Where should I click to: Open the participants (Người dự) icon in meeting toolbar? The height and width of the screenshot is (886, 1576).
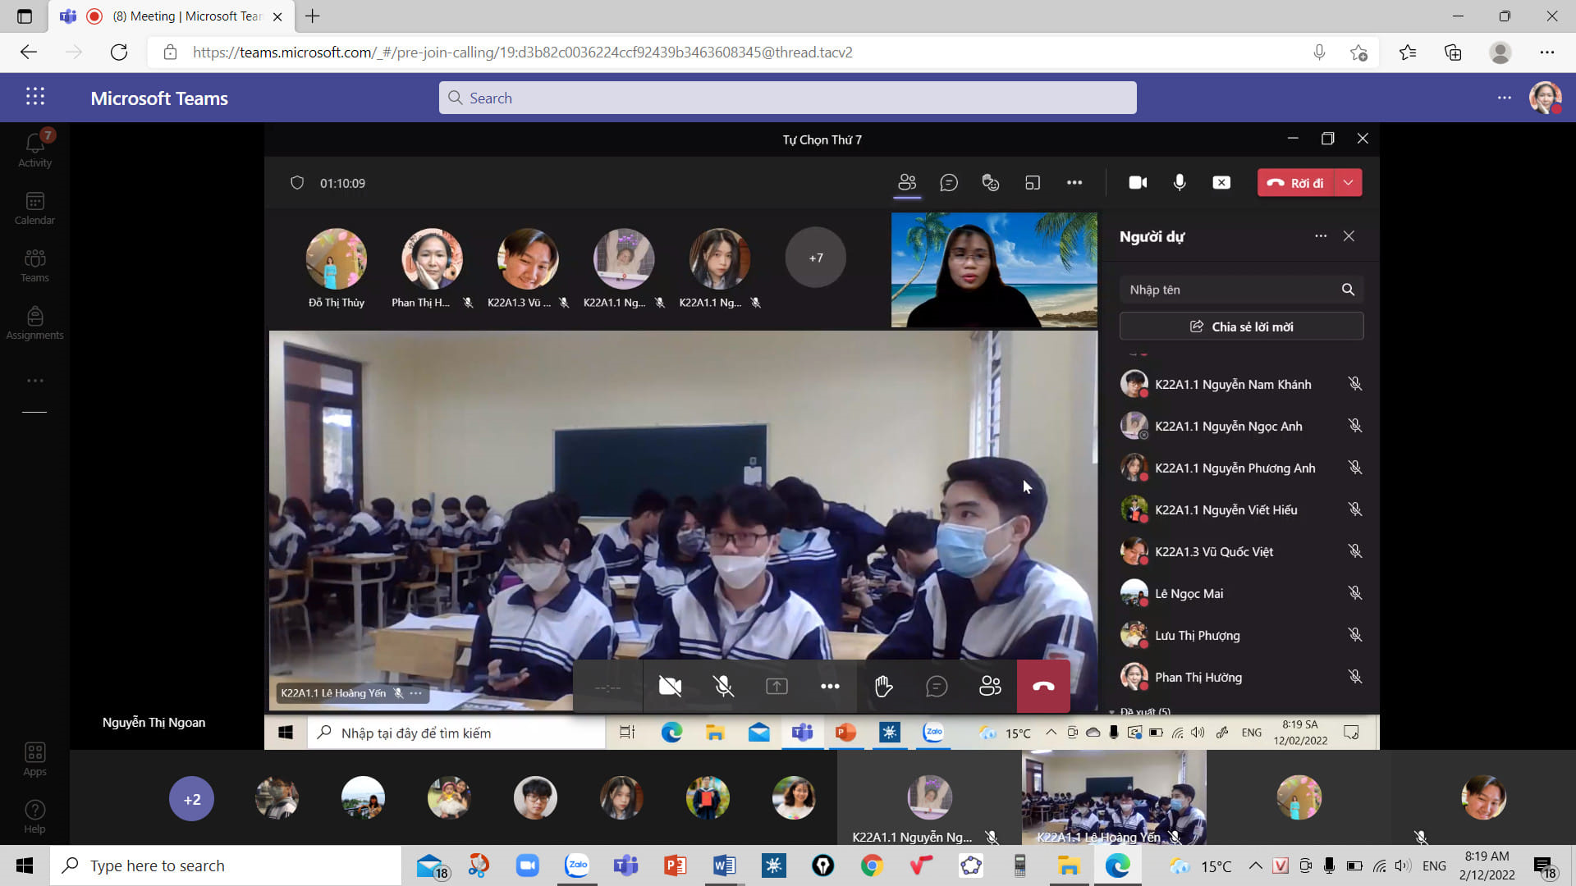pyautogui.click(x=906, y=183)
